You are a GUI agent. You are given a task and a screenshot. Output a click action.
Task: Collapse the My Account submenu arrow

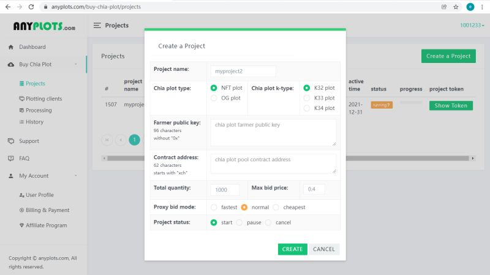(75, 176)
